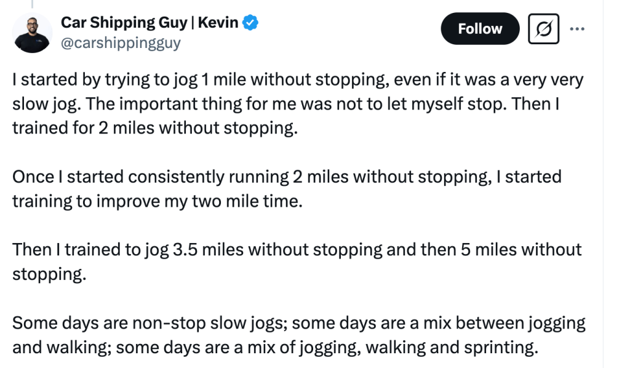Click the last line ending with "walking and sprinting."
630x368 pixels.
tap(274, 346)
